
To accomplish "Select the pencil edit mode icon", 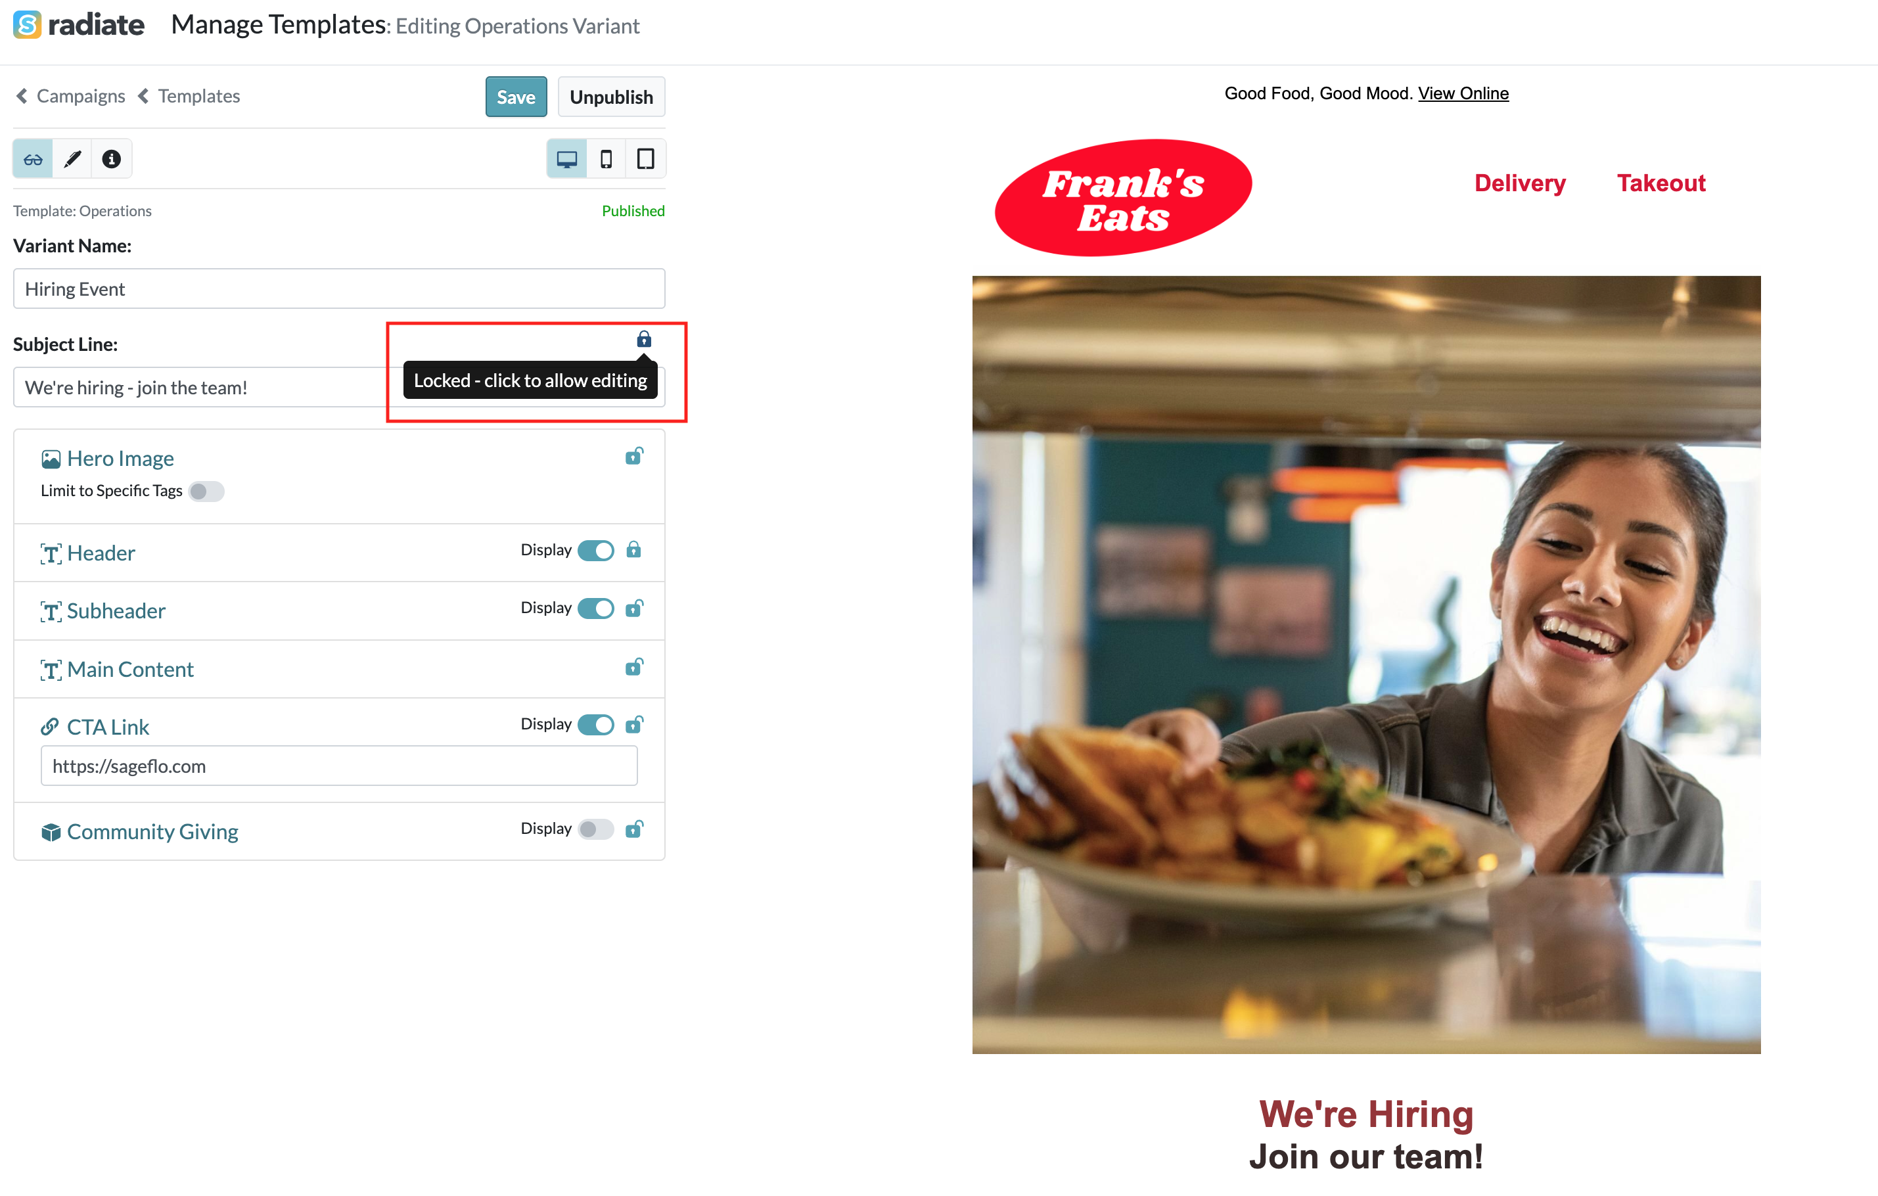I will pos(72,159).
